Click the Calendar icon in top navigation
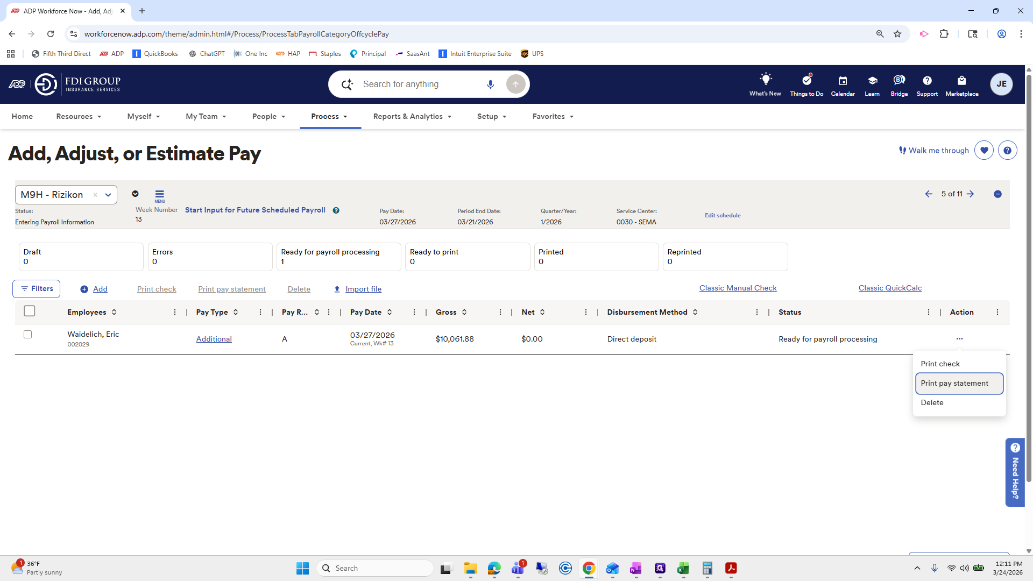The height and width of the screenshot is (581, 1033). [843, 81]
